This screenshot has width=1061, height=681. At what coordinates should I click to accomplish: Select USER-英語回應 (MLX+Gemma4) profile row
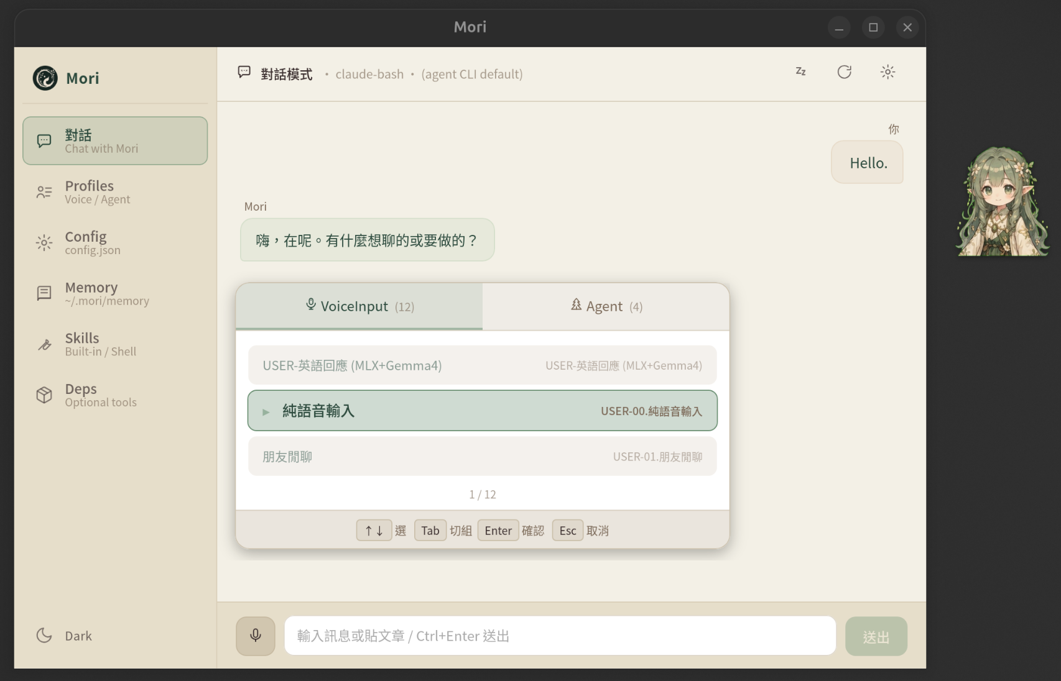pyautogui.click(x=483, y=365)
